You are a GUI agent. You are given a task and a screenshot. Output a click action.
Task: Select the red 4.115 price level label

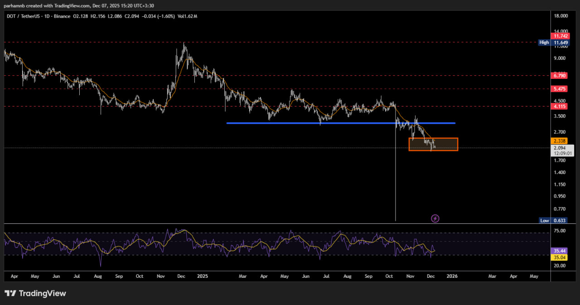(557, 107)
